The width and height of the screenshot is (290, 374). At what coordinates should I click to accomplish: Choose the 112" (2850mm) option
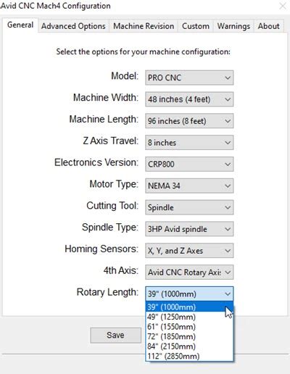(189, 356)
